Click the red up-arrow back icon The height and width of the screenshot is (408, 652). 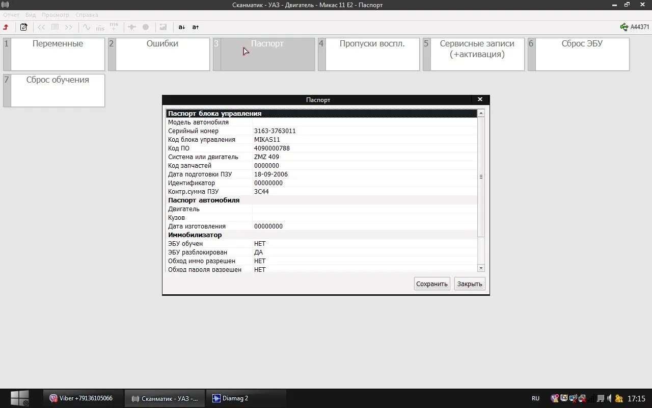click(6, 27)
